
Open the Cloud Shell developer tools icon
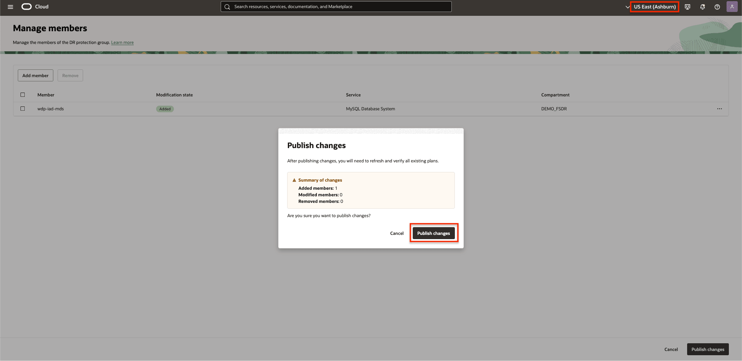point(688,7)
